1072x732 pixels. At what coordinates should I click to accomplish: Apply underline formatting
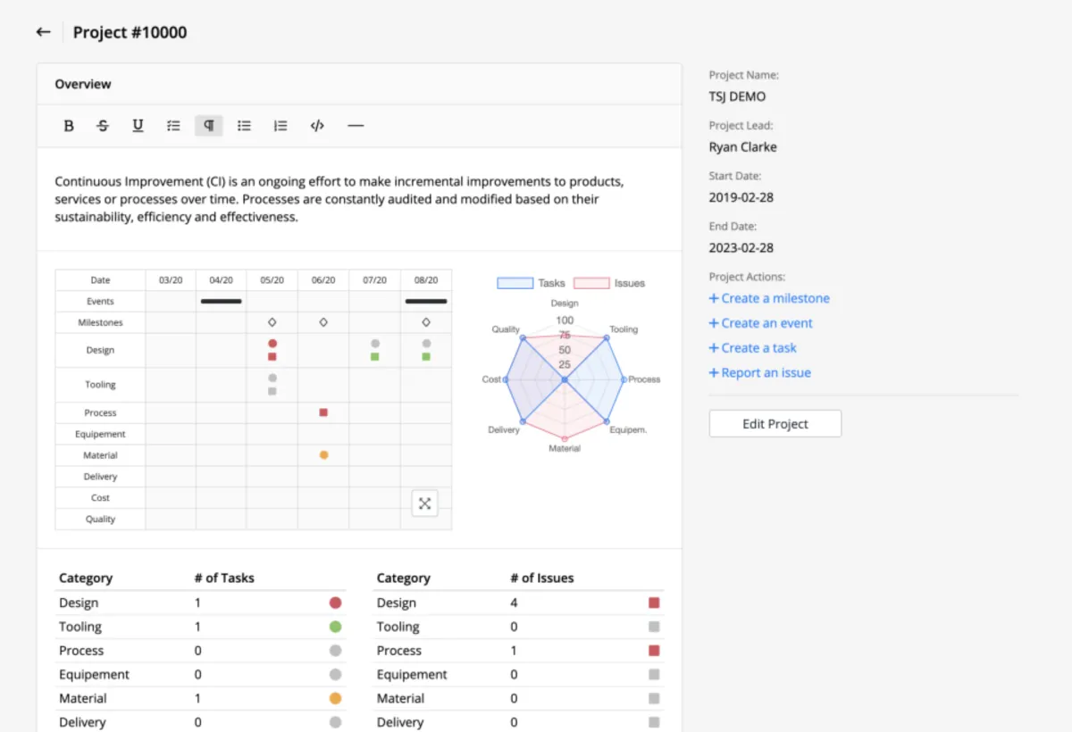pyautogui.click(x=138, y=126)
